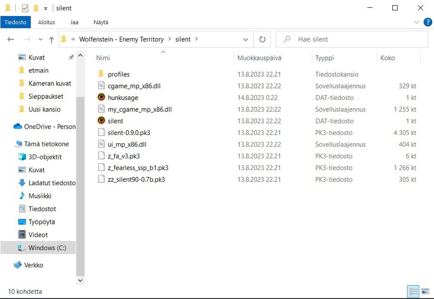
Task: Click the New folder quick access icon
Action: pyautogui.click(x=36, y=8)
